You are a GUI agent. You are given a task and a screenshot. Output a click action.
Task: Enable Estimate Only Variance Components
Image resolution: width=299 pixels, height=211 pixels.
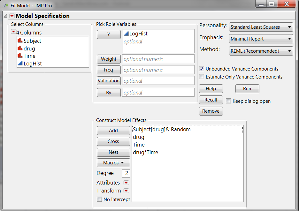202,77
